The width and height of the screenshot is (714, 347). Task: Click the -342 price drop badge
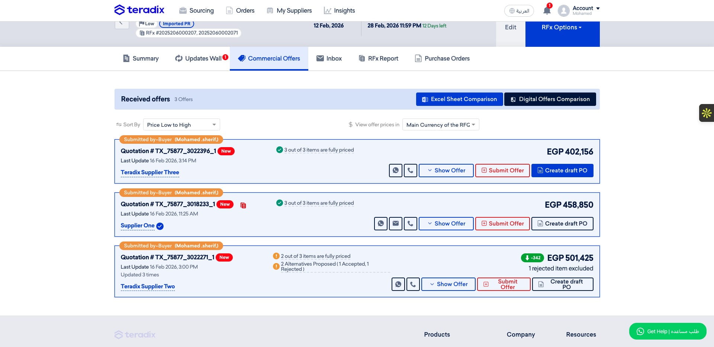[x=533, y=258]
